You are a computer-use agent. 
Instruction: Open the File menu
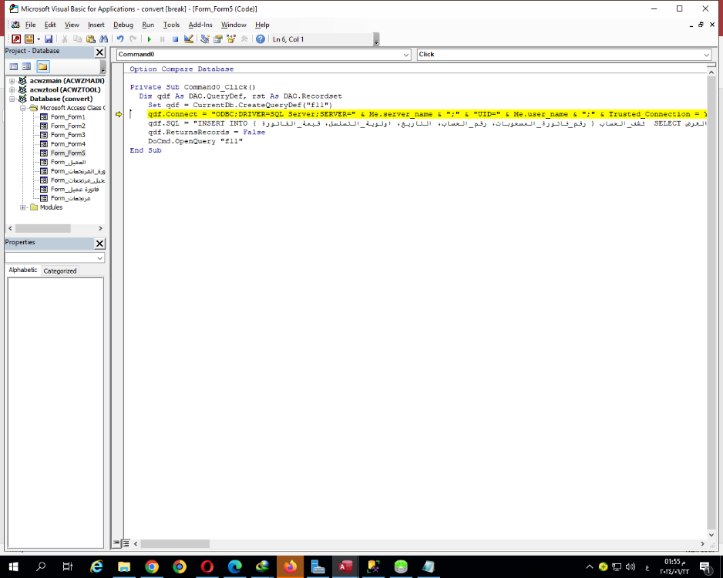(30, 25)
